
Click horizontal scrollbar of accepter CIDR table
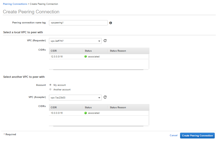(x=98, y=126)
